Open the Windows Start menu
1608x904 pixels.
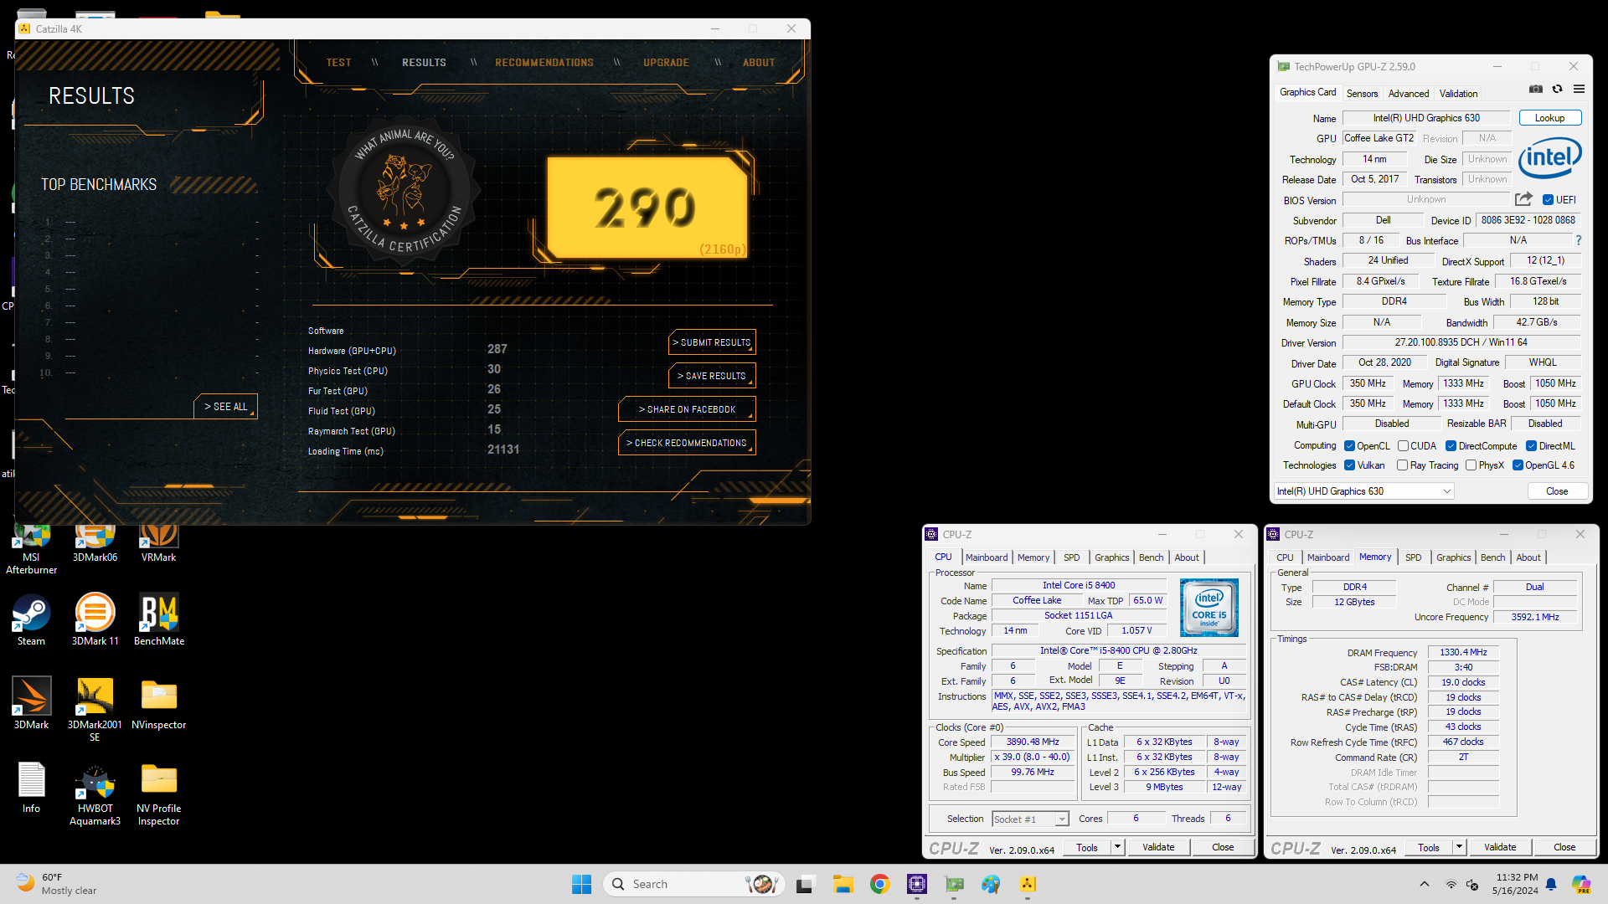point(581,884)
